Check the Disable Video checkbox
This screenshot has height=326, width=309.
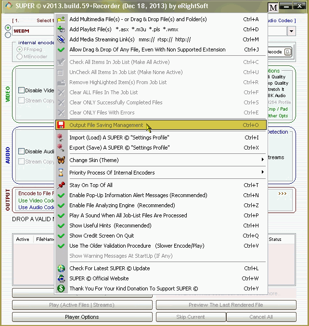click(22, 90)
